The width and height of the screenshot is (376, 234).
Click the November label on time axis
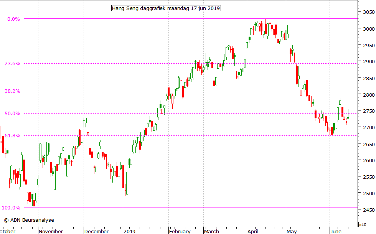[x=51, y=231]
